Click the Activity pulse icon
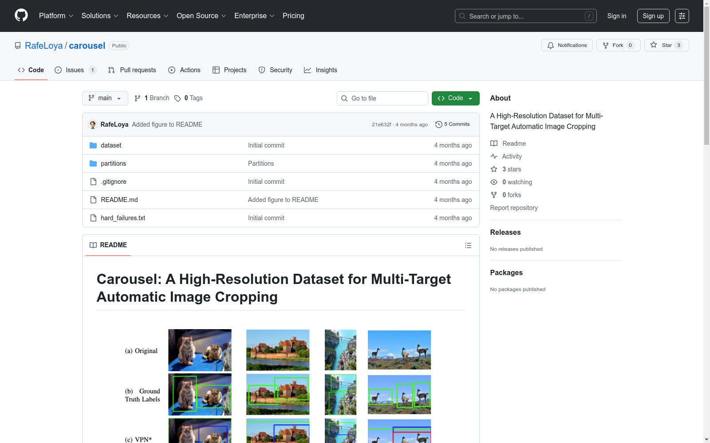This screenshot has width=710, height=443. (x=494, y=156)
